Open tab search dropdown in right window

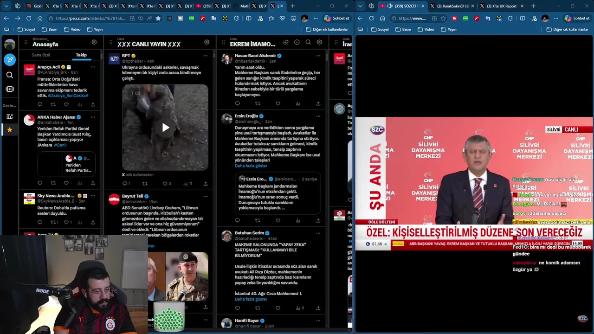(360, 6)
